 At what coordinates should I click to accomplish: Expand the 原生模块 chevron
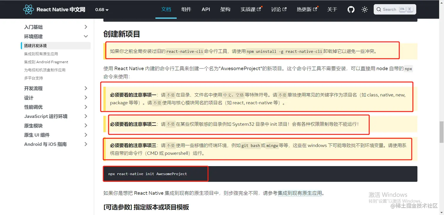pos(86,126)
